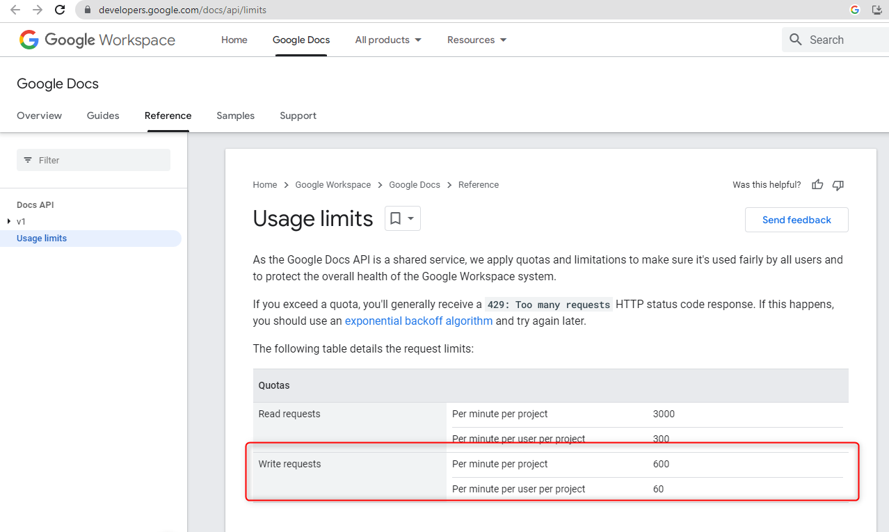Click the thumbs up helpful icon
The width and height of the screenshot is (889, 532).
coord(817,185)
